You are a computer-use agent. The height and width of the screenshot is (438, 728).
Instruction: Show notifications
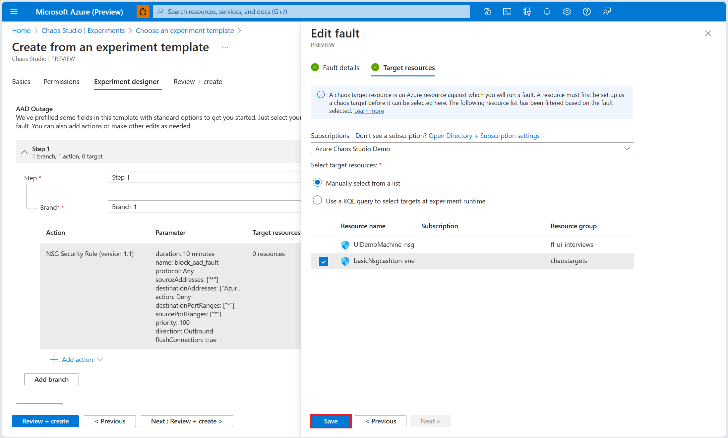[547, 11]
